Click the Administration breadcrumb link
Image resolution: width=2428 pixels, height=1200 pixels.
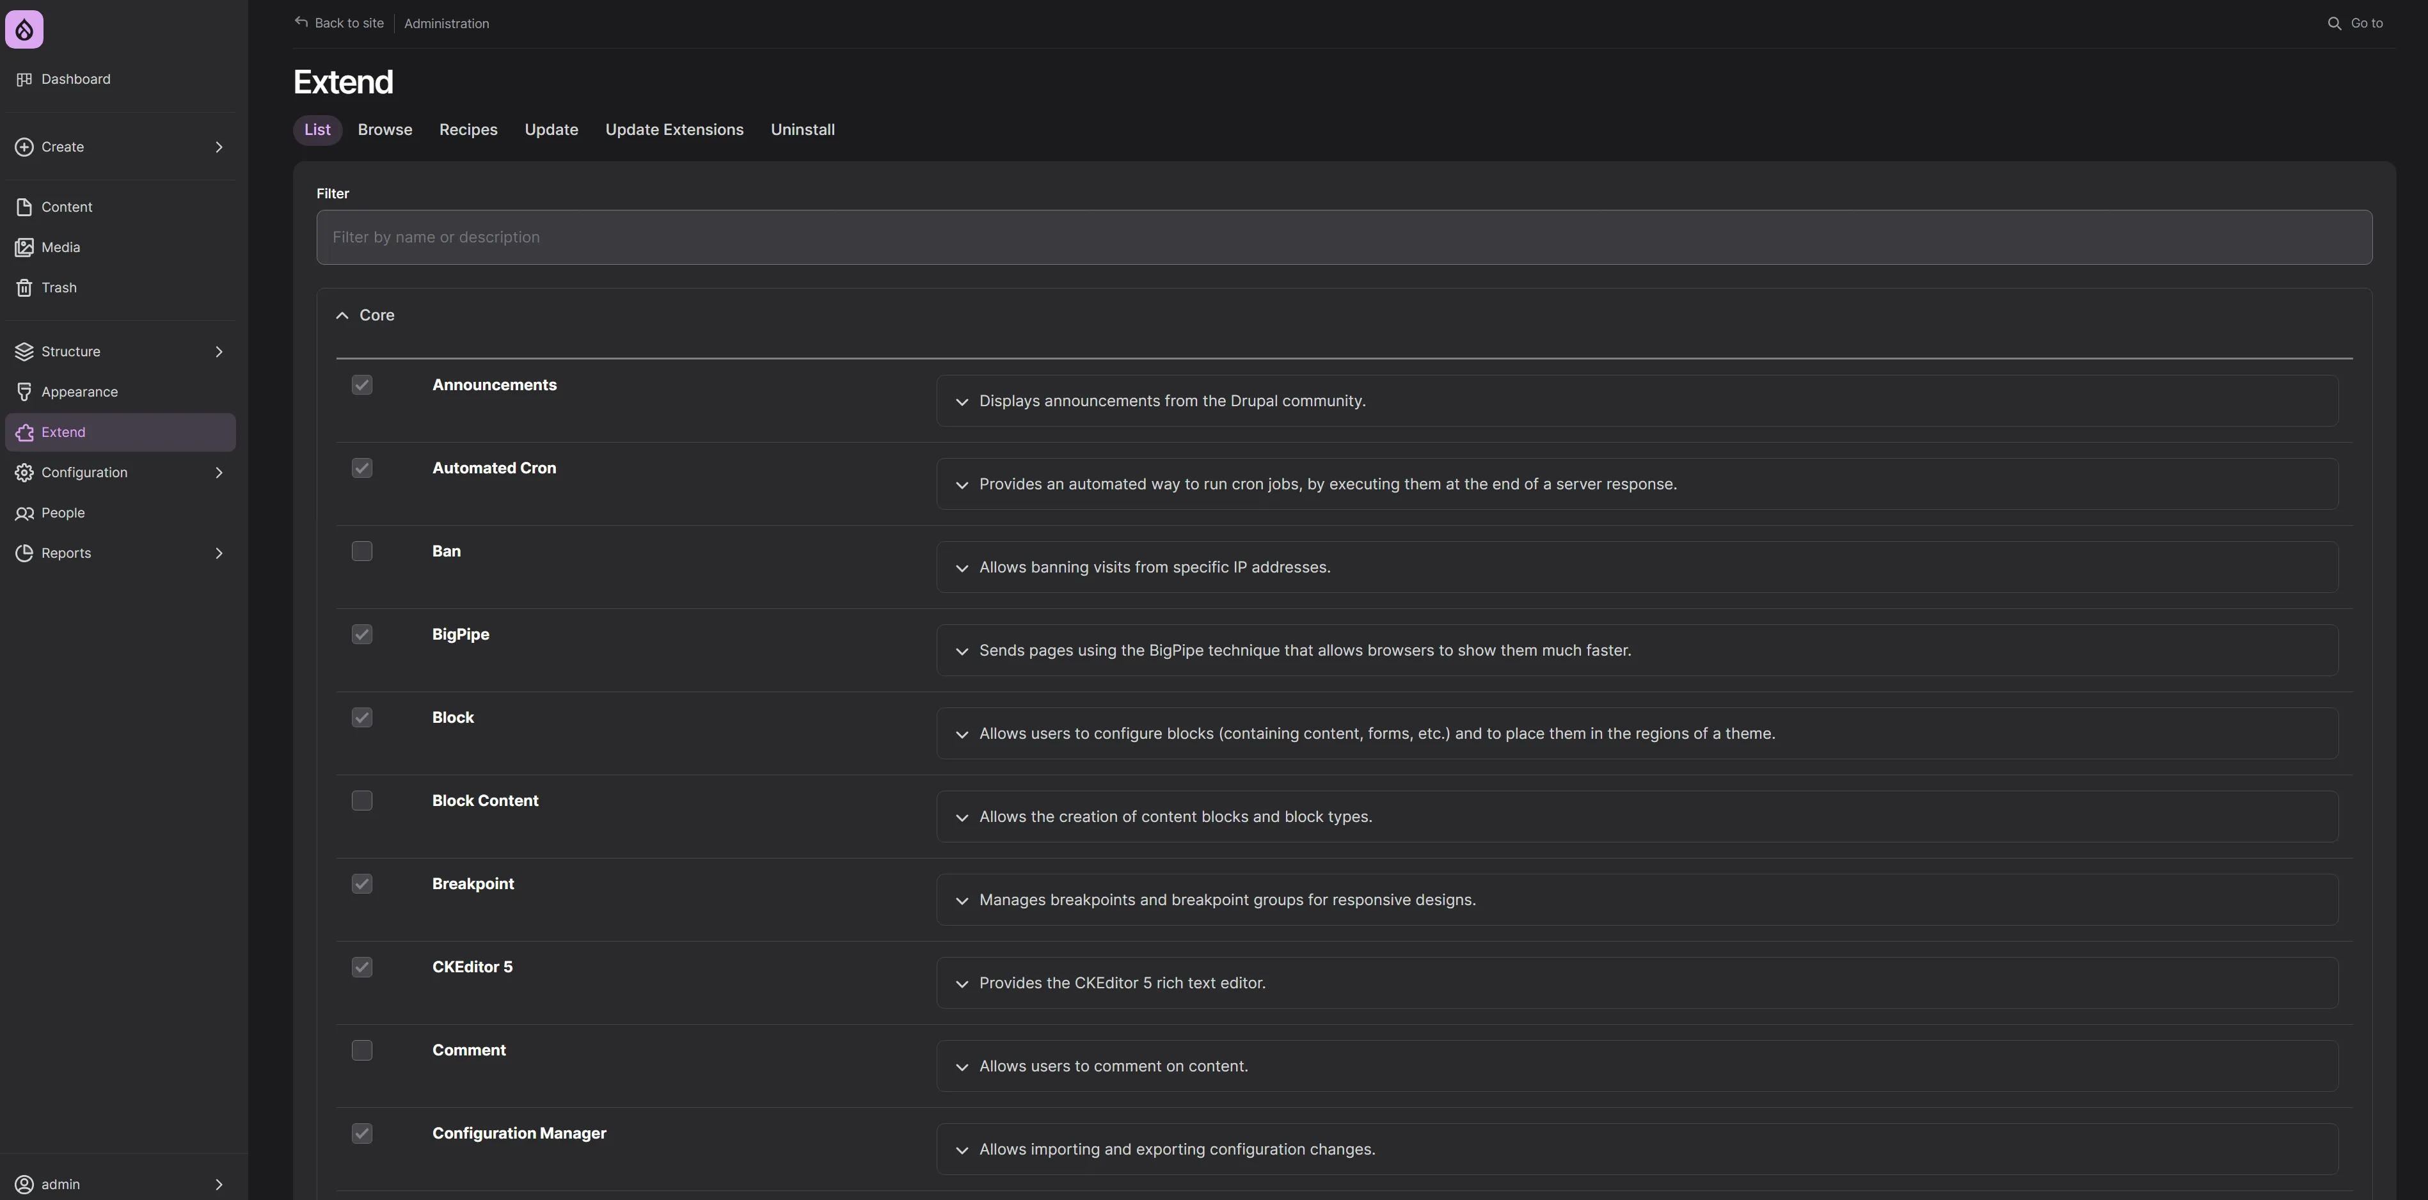point(446,24)
